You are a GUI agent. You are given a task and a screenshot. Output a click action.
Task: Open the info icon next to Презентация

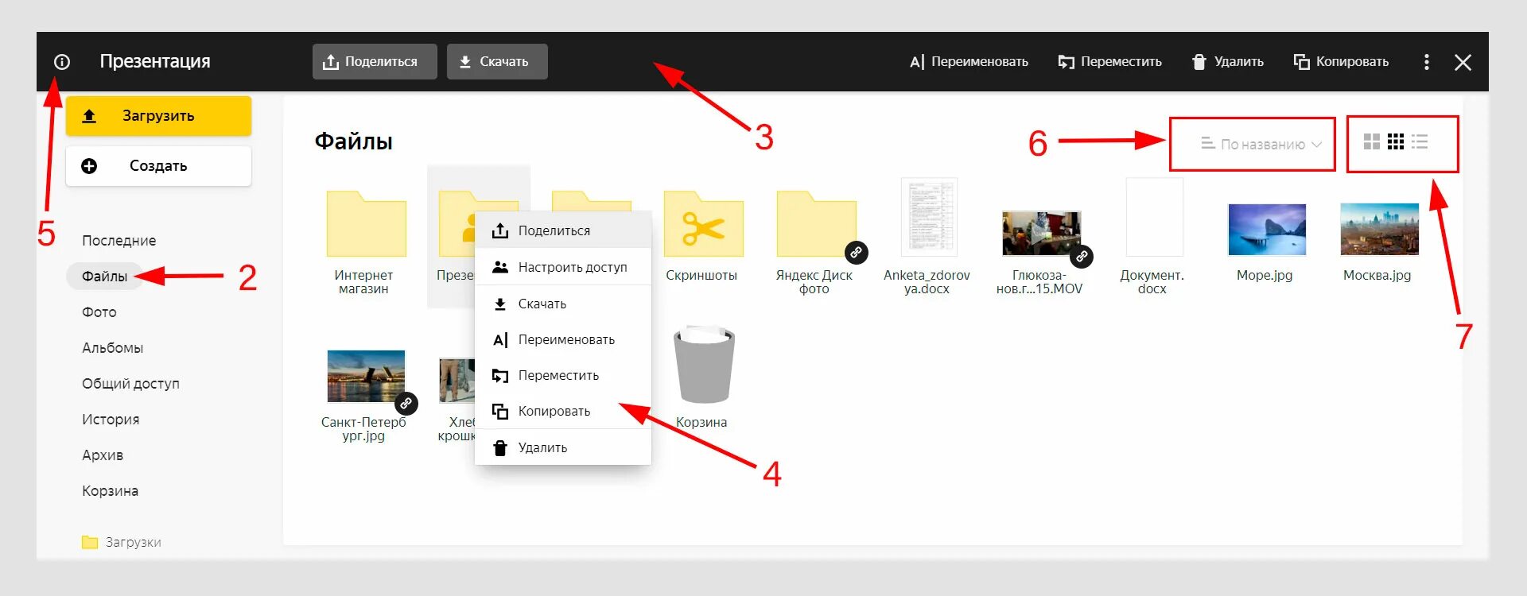(62, 62)
